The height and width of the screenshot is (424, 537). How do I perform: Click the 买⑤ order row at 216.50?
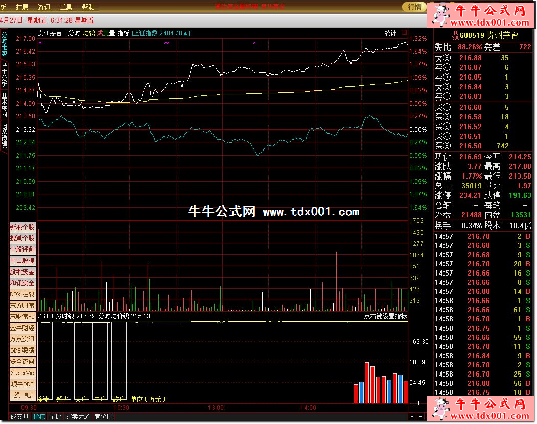(x=483, y=146)
